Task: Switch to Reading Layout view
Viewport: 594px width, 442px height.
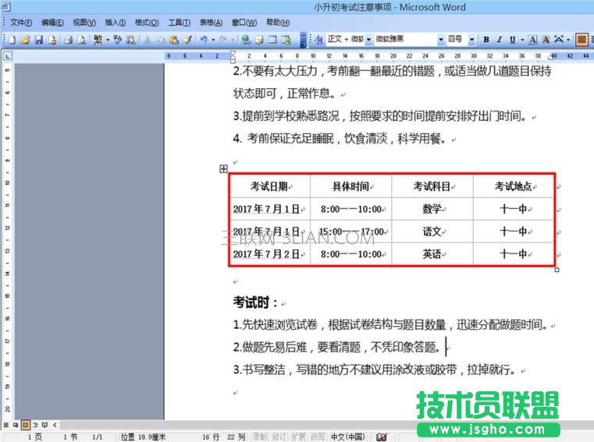Action: point(44,425)
